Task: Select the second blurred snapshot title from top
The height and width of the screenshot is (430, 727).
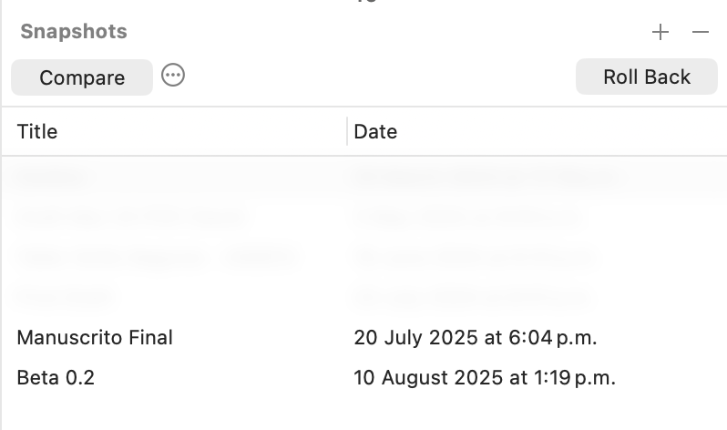Action: click(130, 217)
